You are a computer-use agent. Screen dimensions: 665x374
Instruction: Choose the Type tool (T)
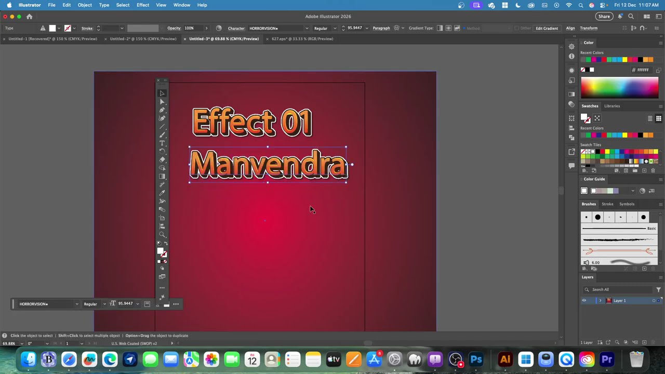point(162,143)
